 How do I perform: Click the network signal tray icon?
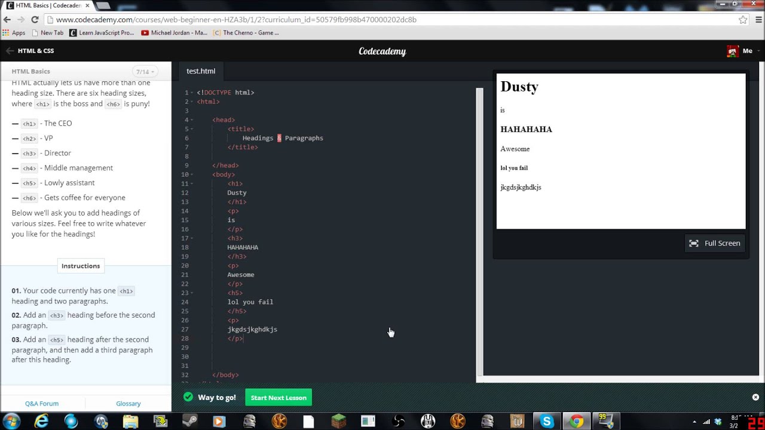(706, 422)
